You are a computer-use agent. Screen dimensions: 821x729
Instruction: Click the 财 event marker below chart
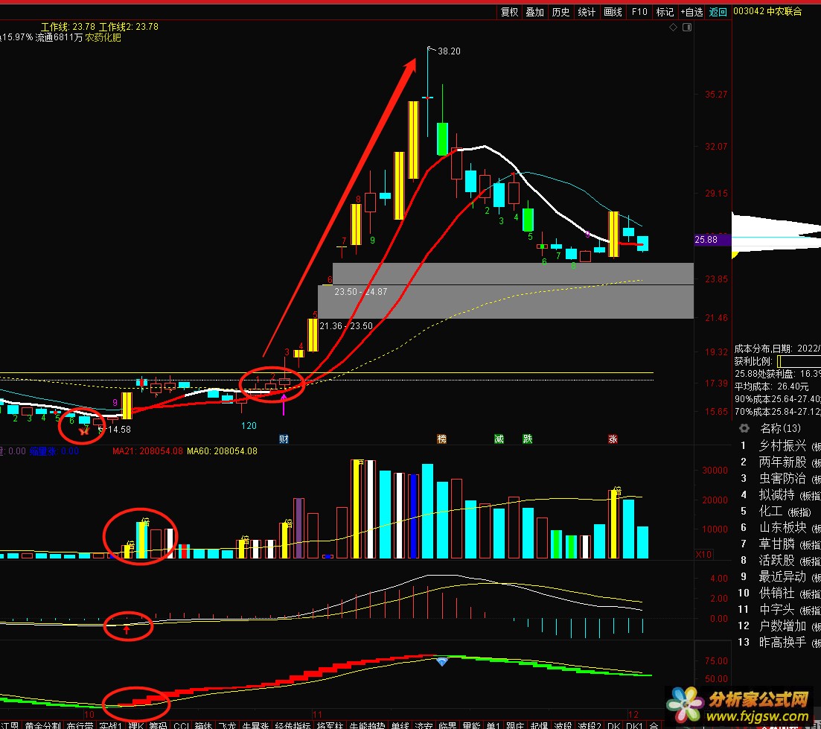[284, 439]
